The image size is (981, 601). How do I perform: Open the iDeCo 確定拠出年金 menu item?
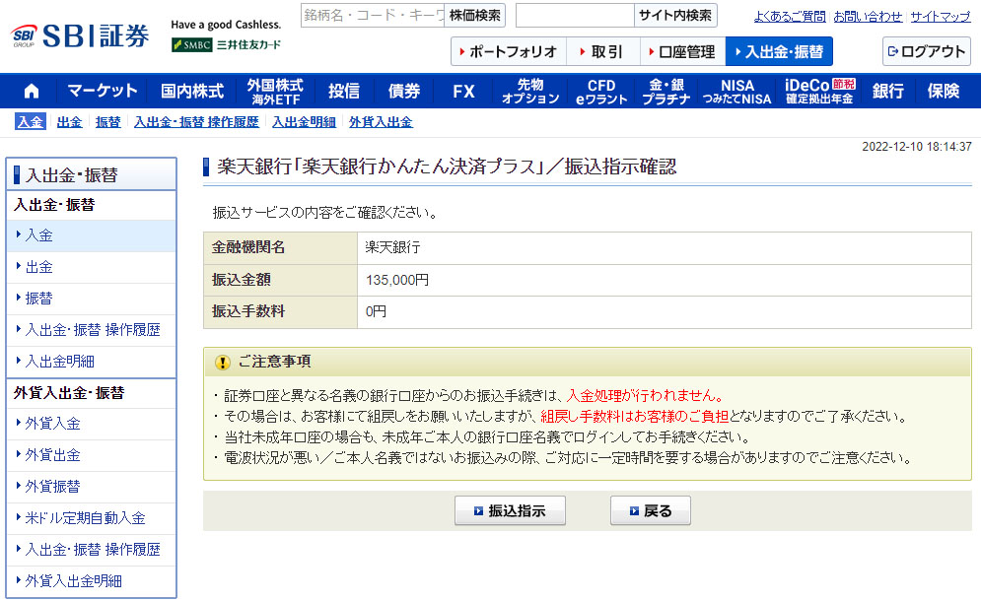[819, 91]
